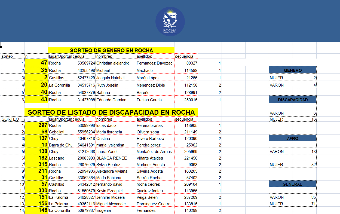Click the name 'Eduardo Damian'
340x214 pixels.
click(x=111, y=100)
